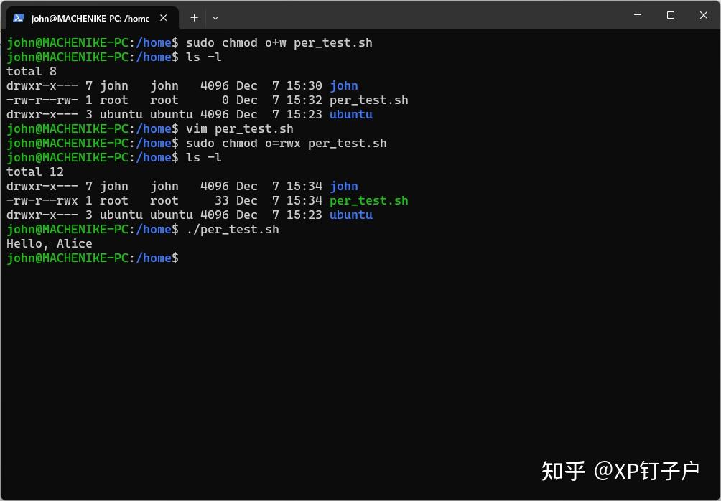Close the terminal window
Image resolution: width=721 pixels, height=501 pixels.
pos(704,14)
